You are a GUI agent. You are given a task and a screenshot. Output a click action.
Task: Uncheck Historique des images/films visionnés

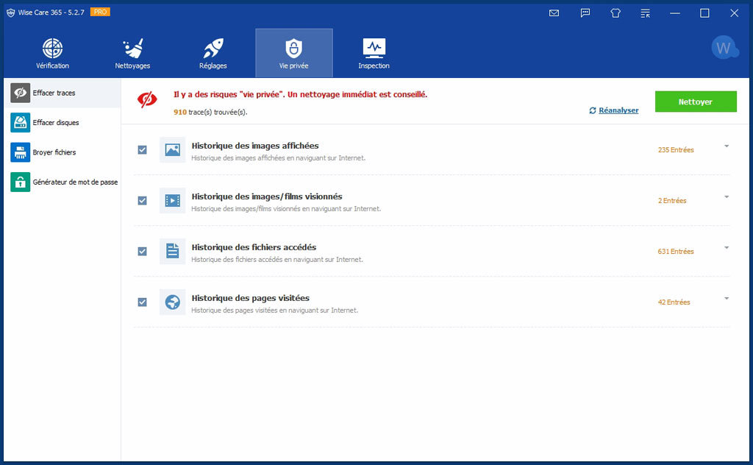tap(142, 200)
